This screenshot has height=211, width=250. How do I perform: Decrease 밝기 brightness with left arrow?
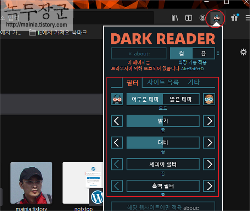pos(117,121)
